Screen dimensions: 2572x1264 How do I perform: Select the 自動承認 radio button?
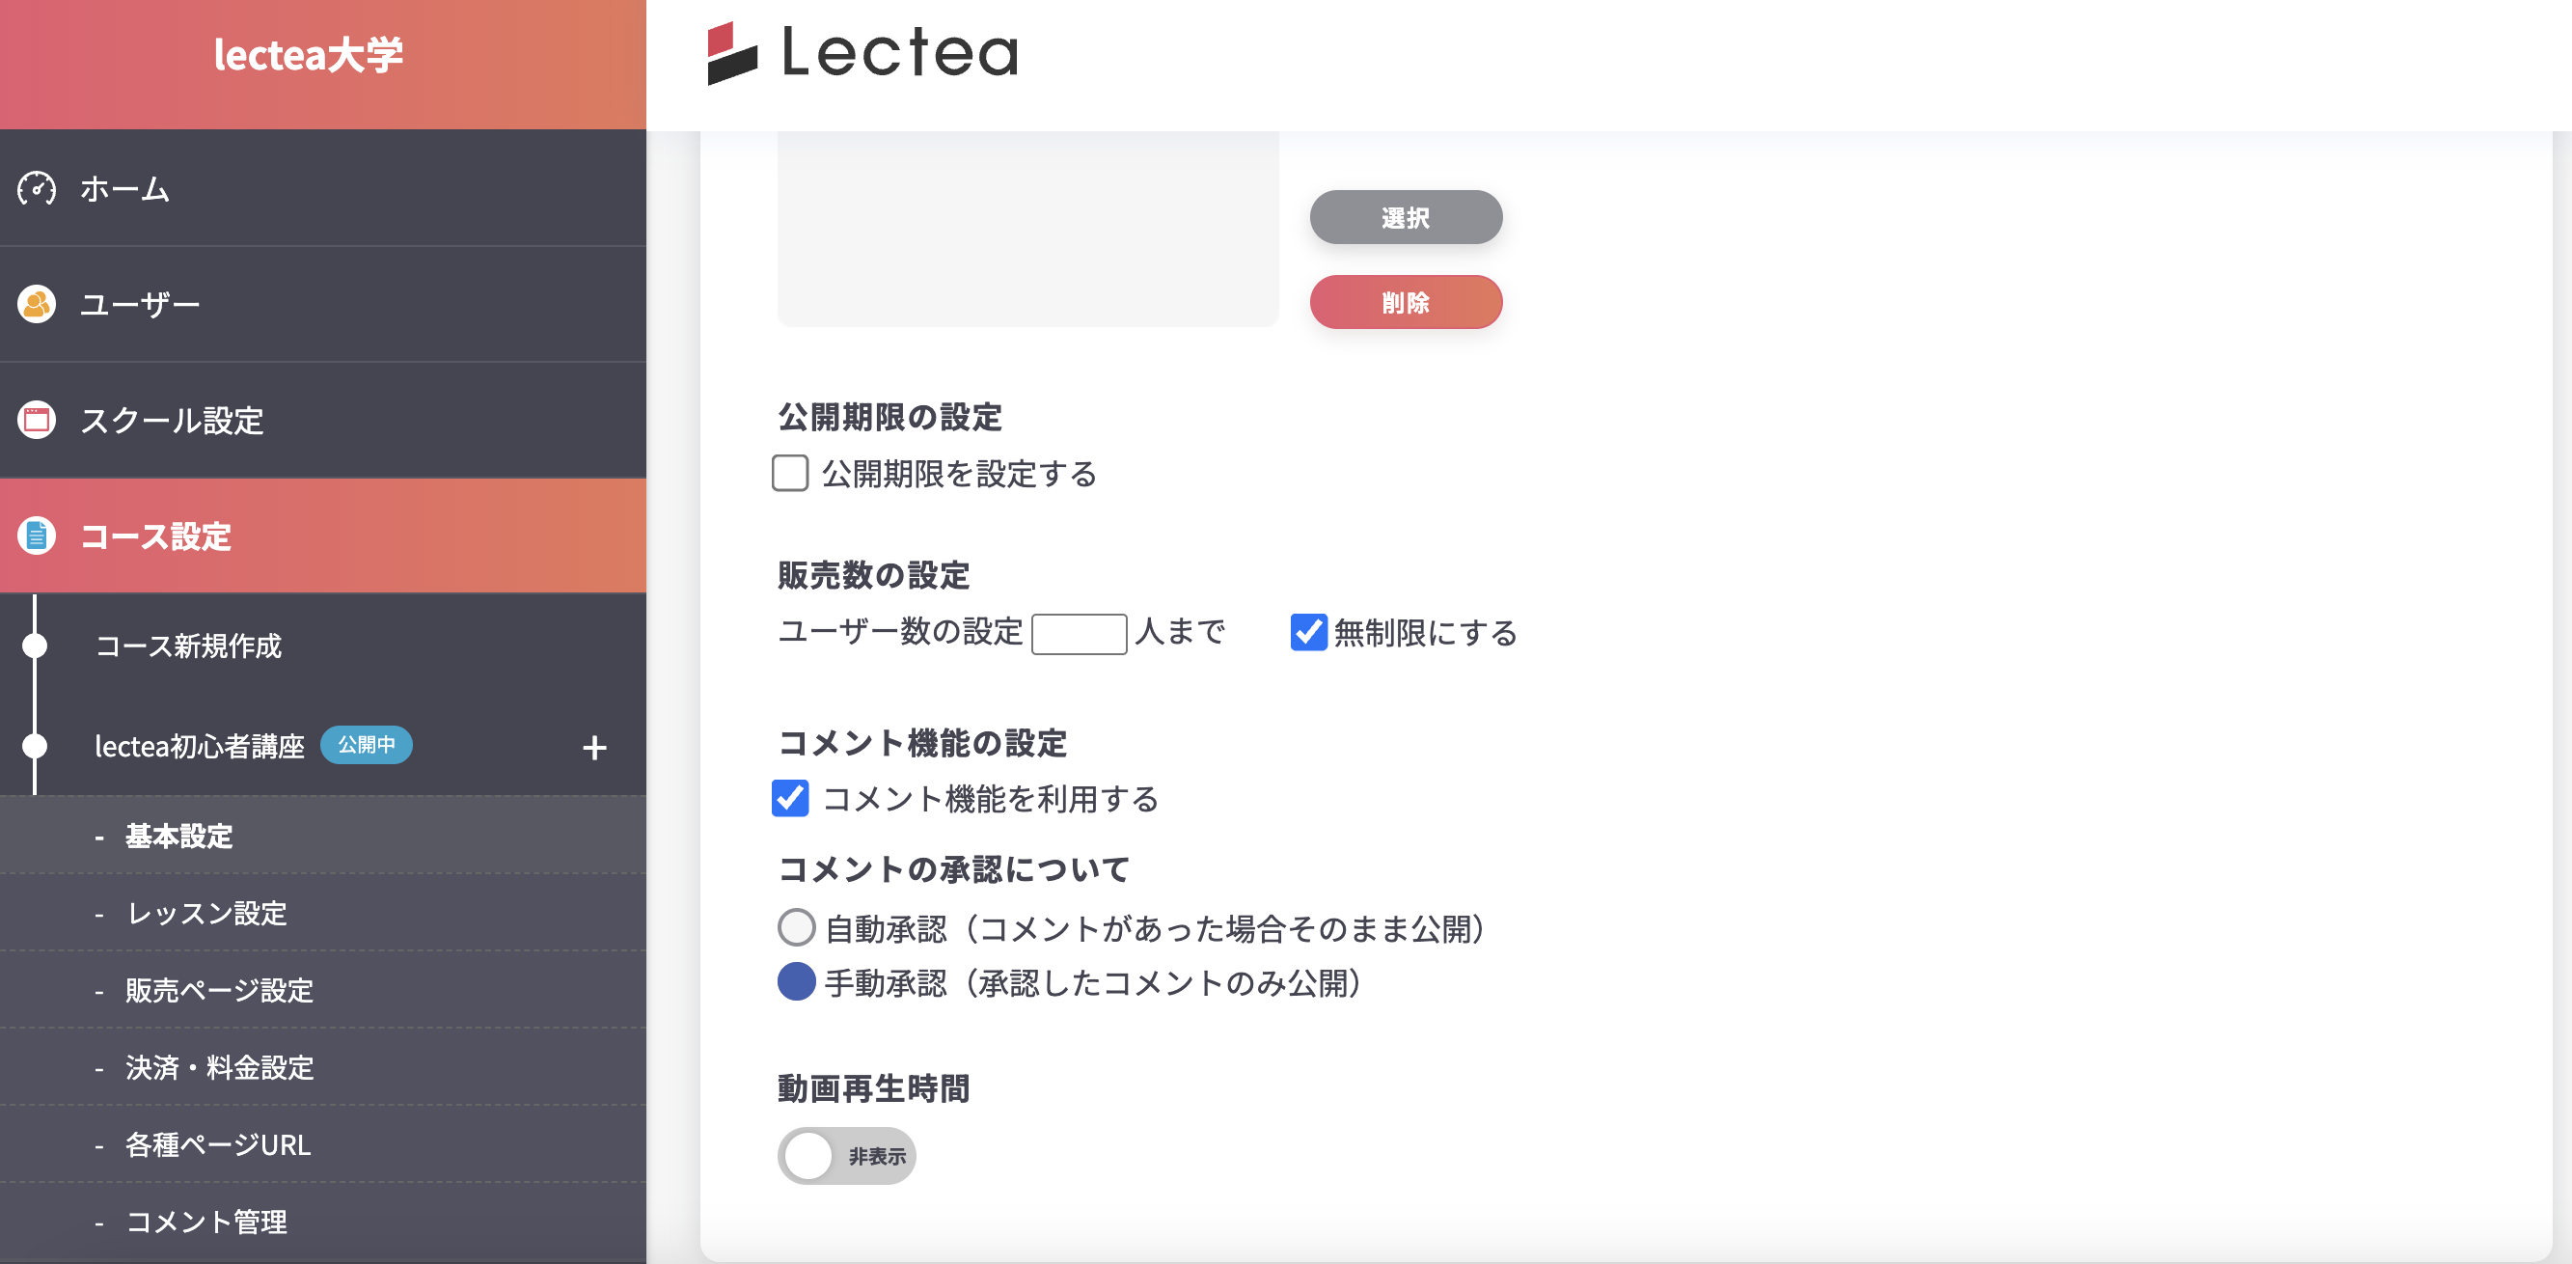point(795,928)
